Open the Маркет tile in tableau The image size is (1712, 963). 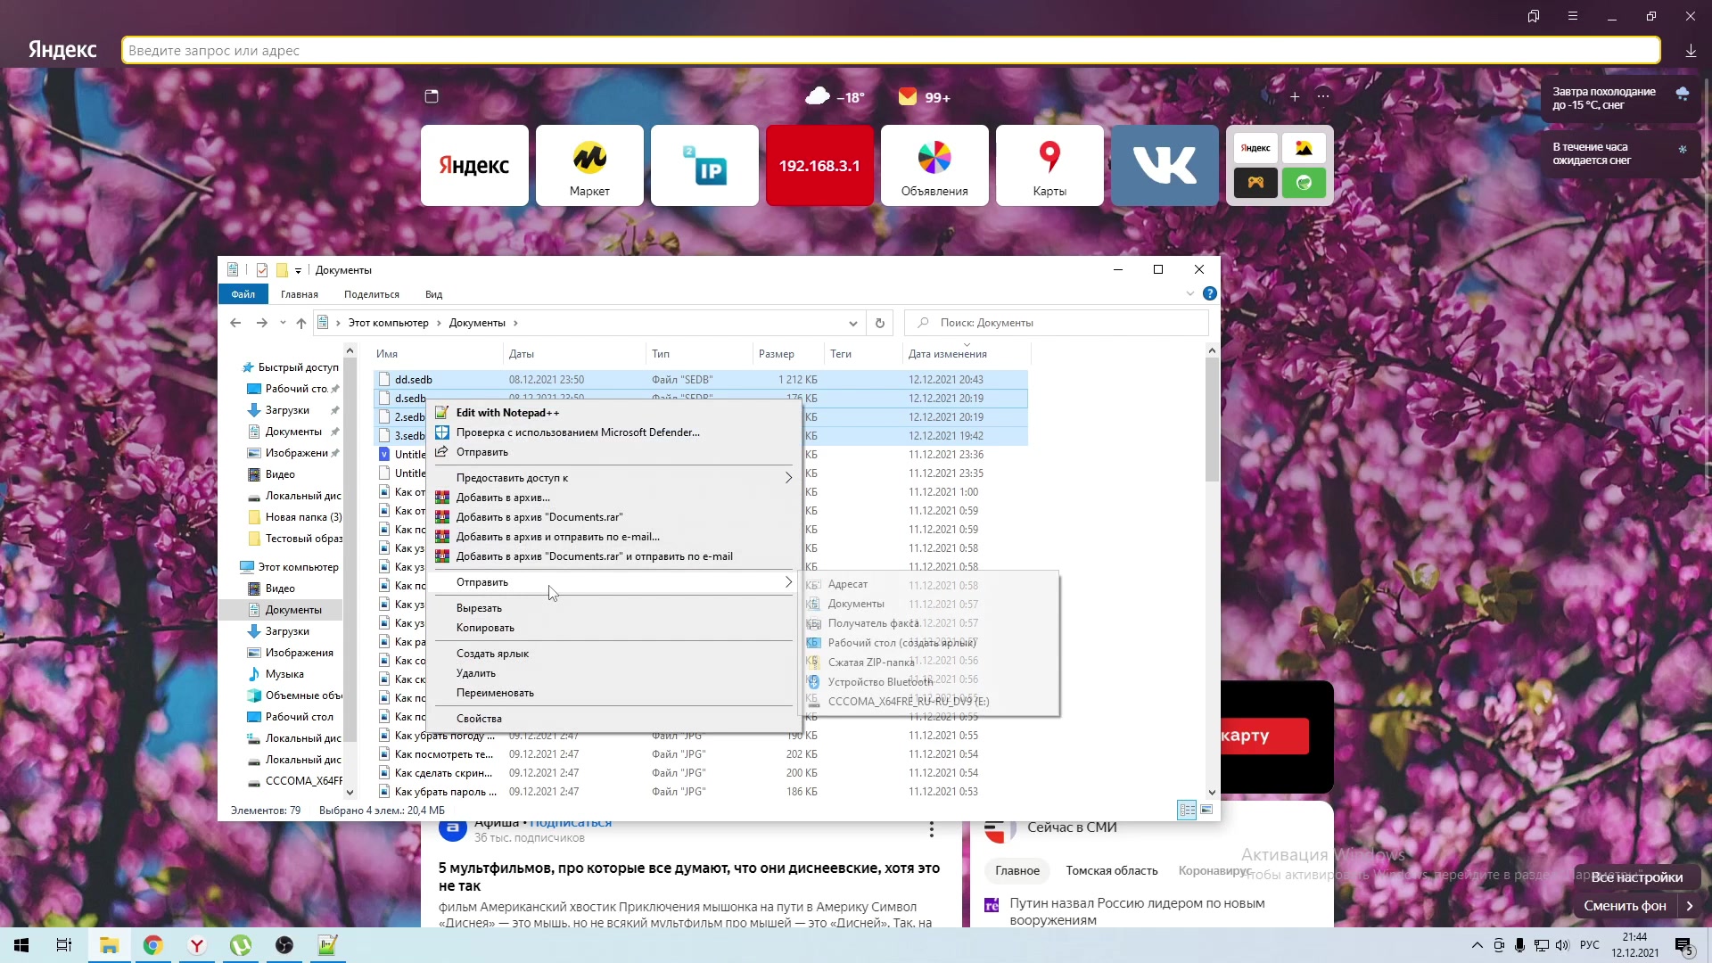click(589, 165)
